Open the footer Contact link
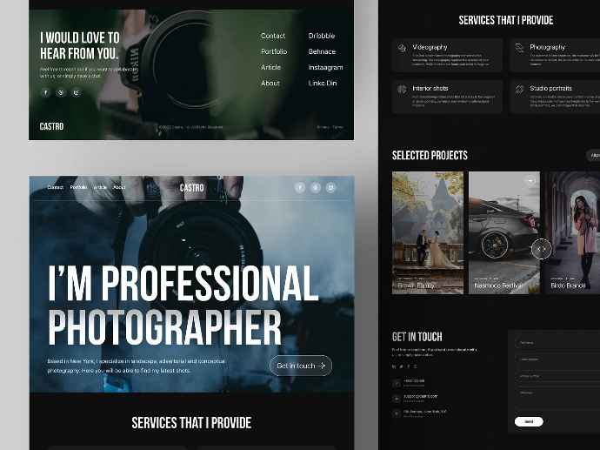 coord(273,36)
